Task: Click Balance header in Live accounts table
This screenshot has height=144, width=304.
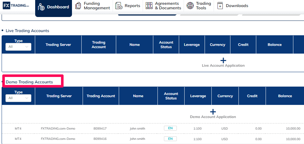Action: coord(275,45)
